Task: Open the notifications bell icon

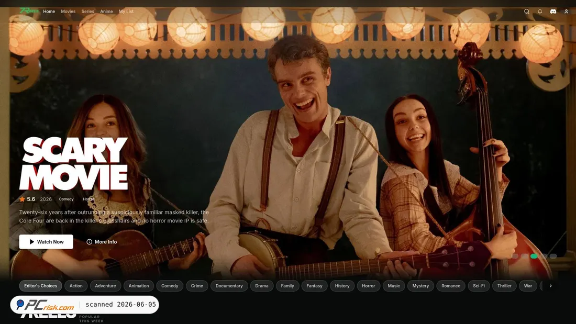Action: (x=540, y=12)
